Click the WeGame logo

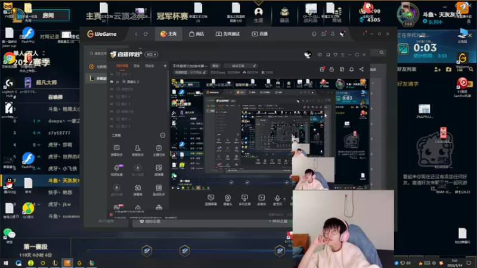pyautogui.click(x=102, y=34)
